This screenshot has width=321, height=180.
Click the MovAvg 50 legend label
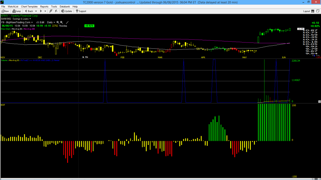tap(17, 29)
